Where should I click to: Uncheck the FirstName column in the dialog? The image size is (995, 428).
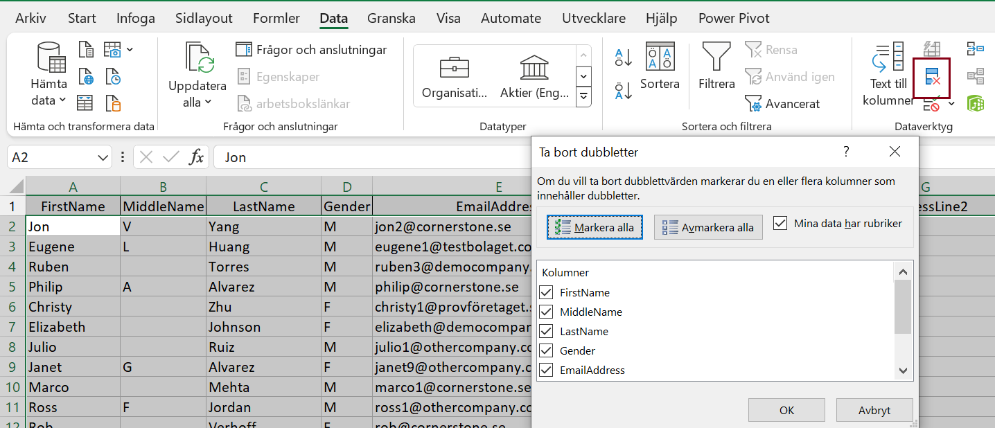coord(546,292)
